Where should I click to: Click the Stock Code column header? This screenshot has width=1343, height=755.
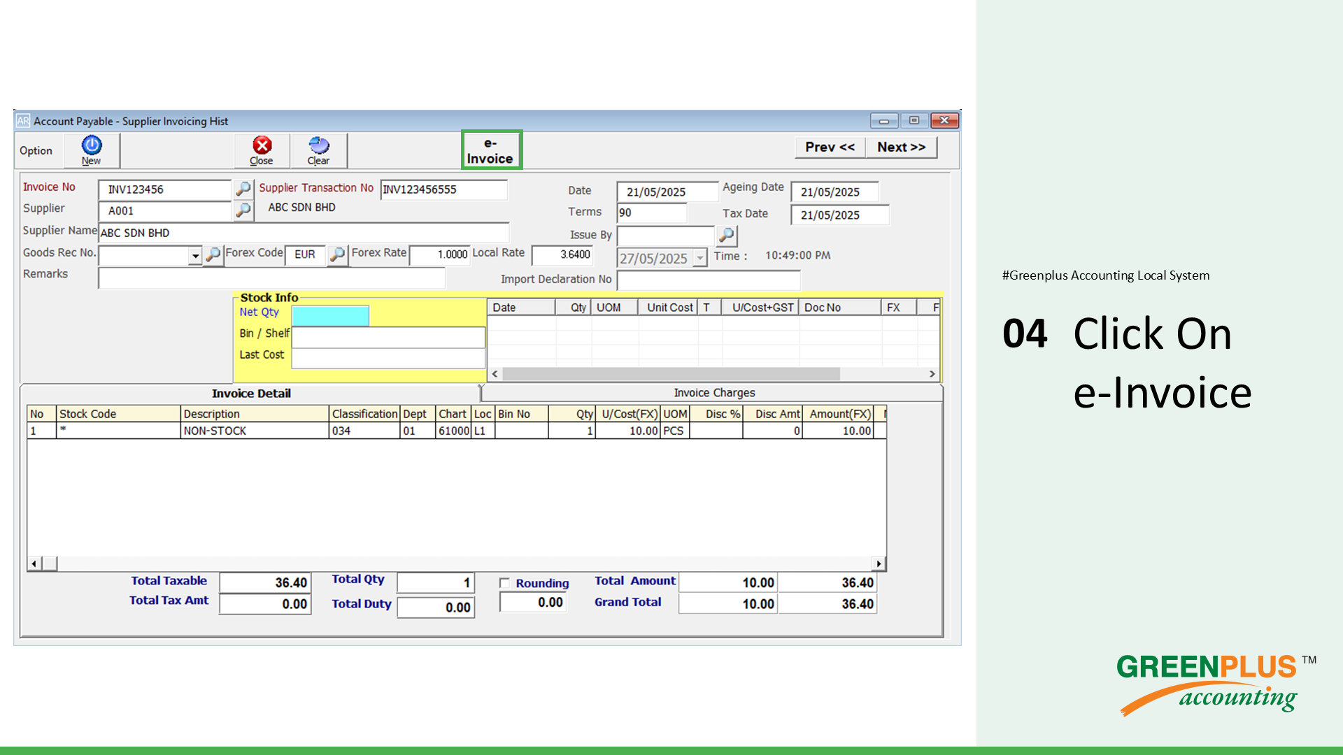pos(118,414)
